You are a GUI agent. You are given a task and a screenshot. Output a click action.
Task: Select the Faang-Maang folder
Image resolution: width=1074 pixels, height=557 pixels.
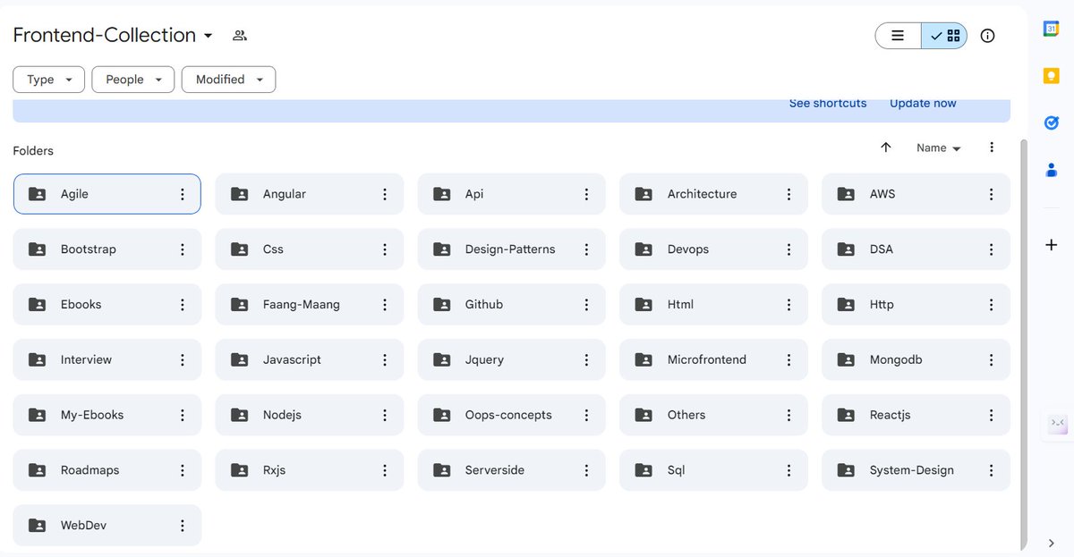309,305
